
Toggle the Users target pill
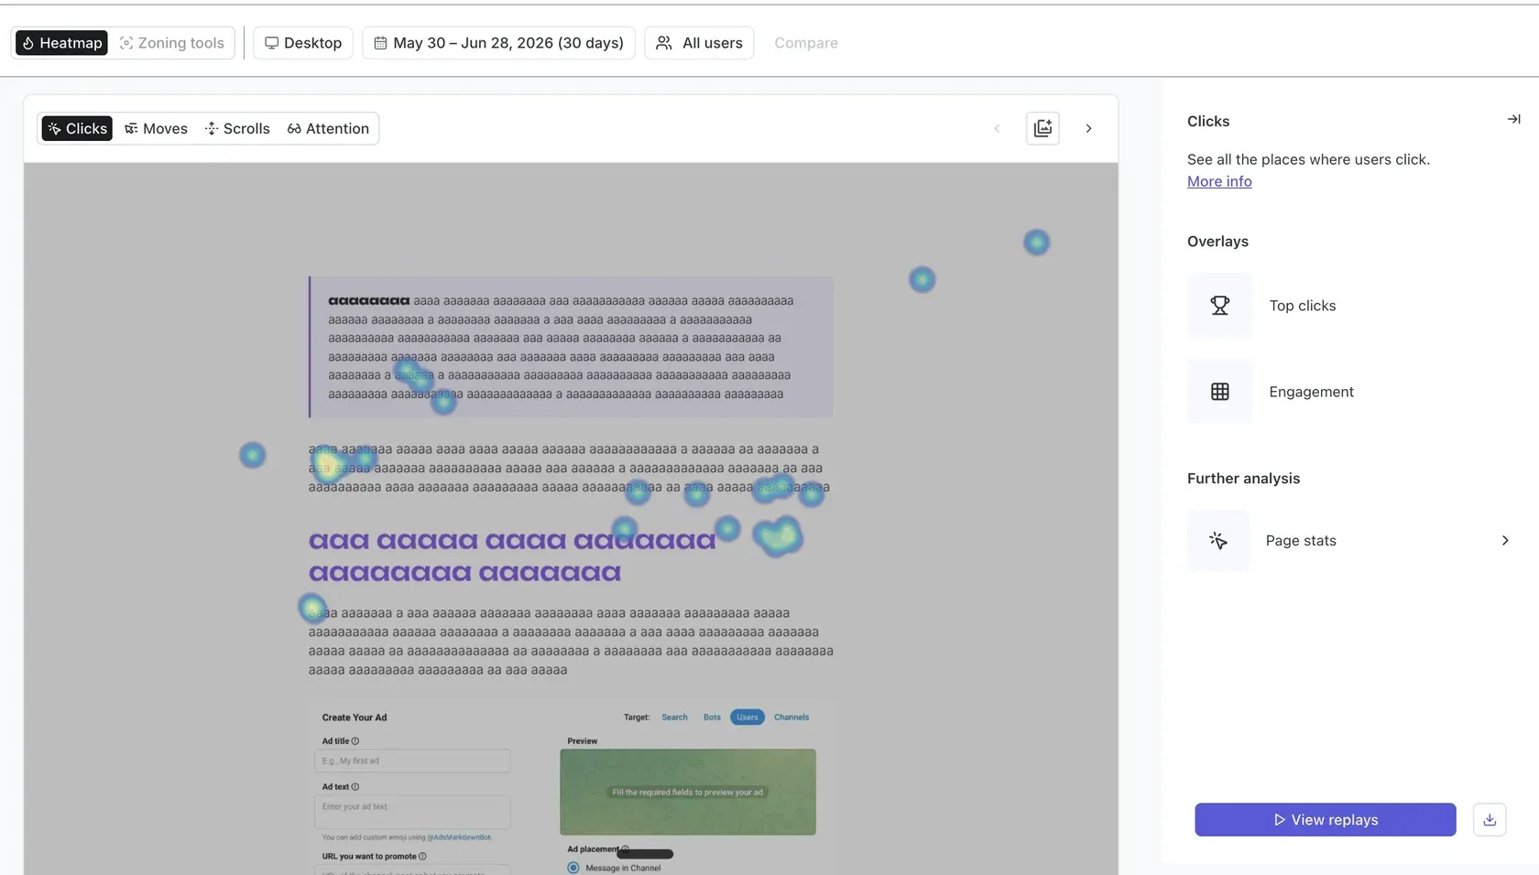tap(748, 718)
